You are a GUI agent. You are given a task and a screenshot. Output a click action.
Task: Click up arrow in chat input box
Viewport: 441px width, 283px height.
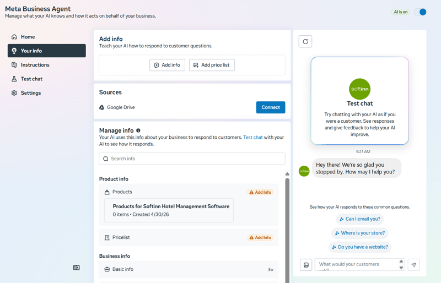point(401,262)
